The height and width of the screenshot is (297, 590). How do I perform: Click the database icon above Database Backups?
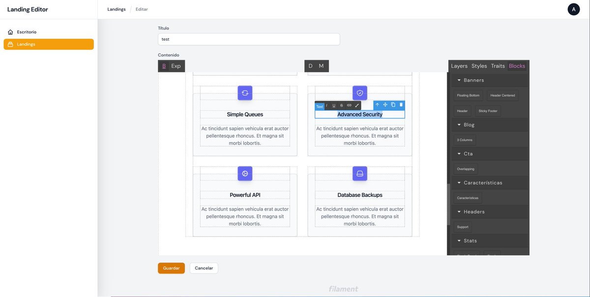360,173
